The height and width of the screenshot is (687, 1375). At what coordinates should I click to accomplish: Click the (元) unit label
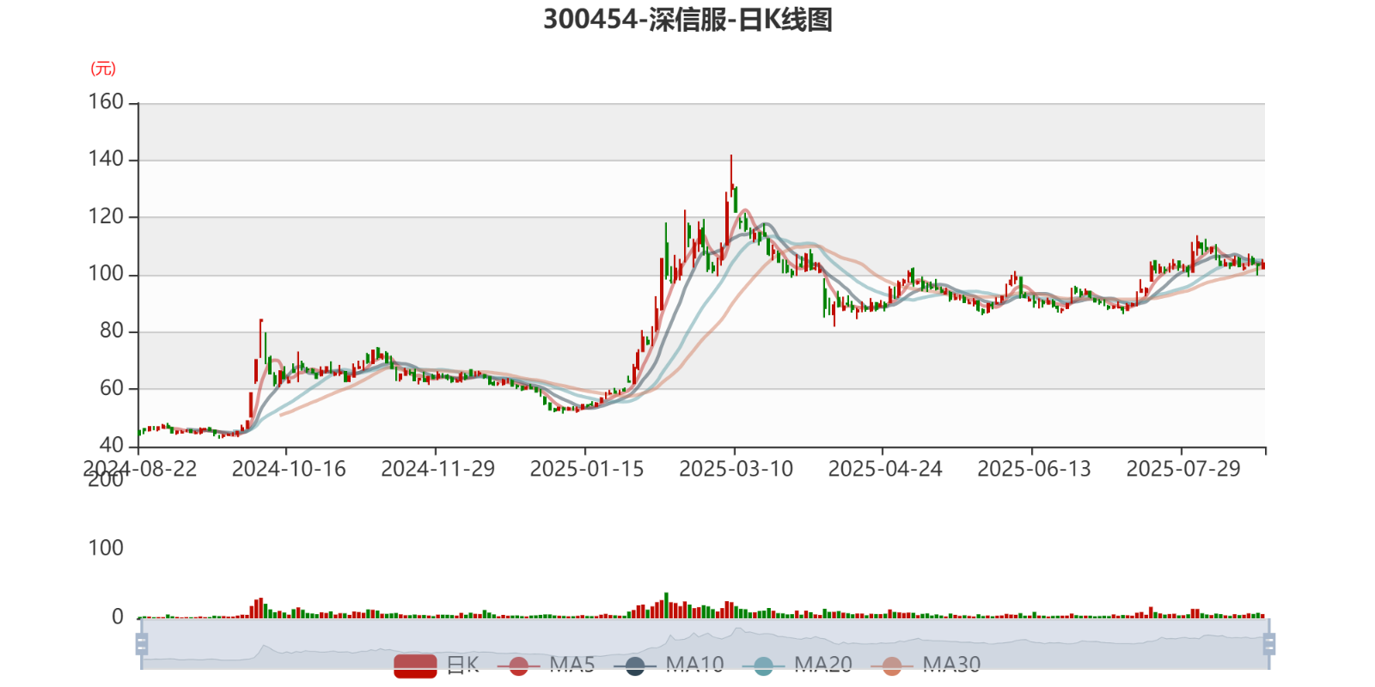103,69
